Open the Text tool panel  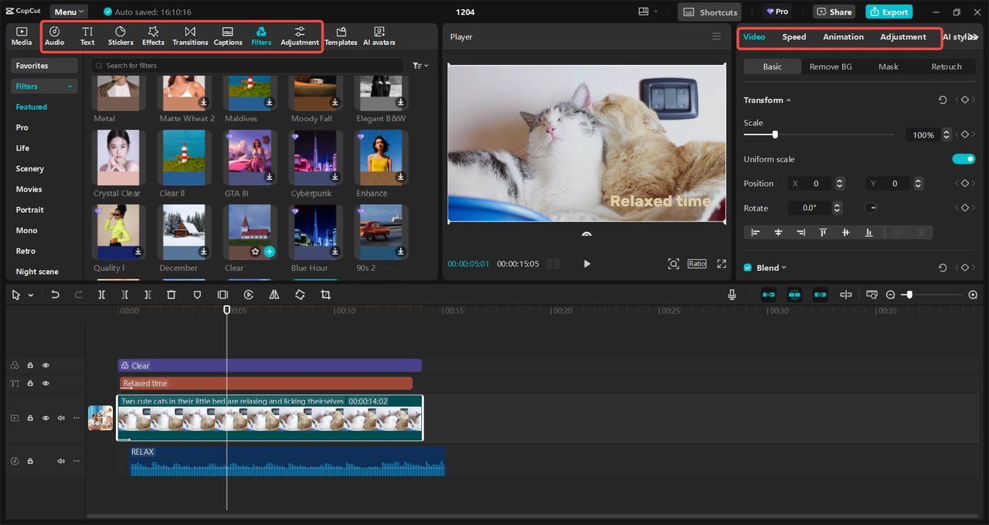[87, 36]
